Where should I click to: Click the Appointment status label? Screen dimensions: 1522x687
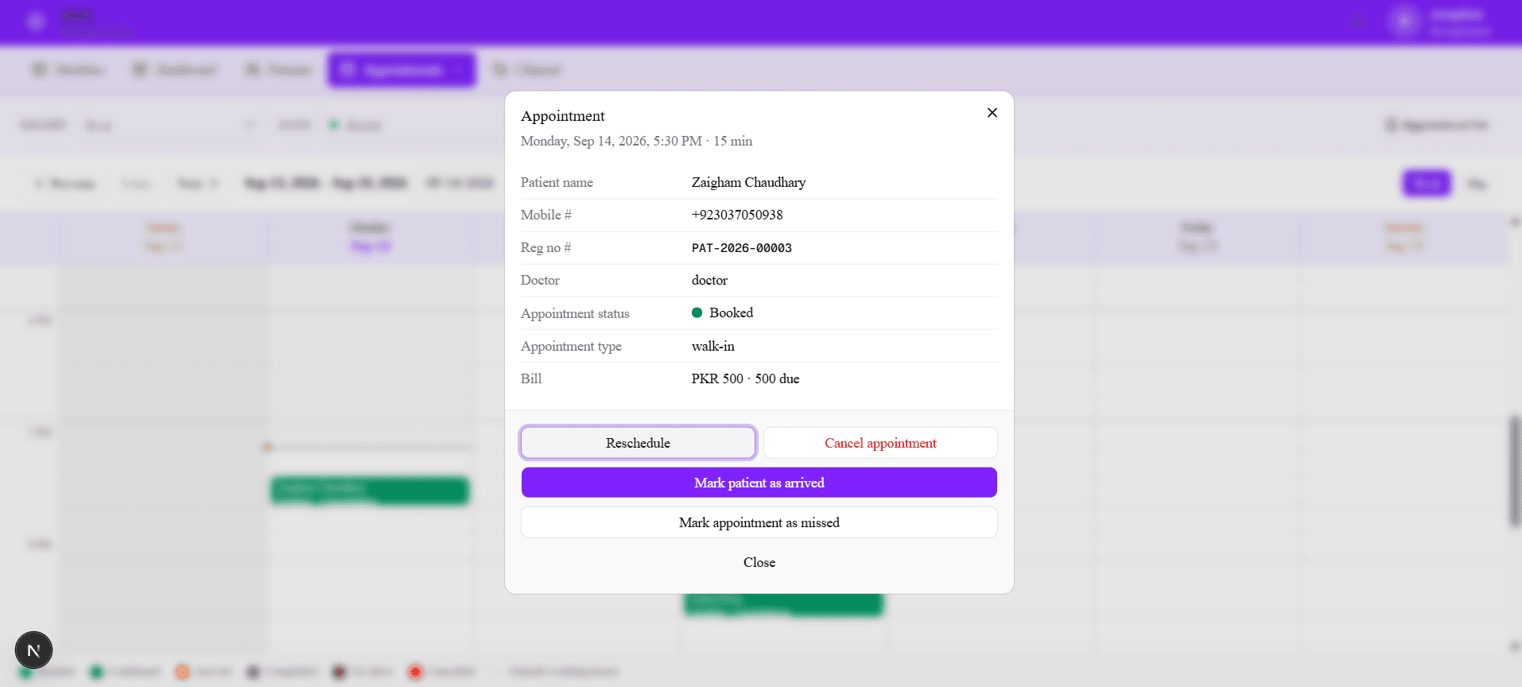[575, 313]
